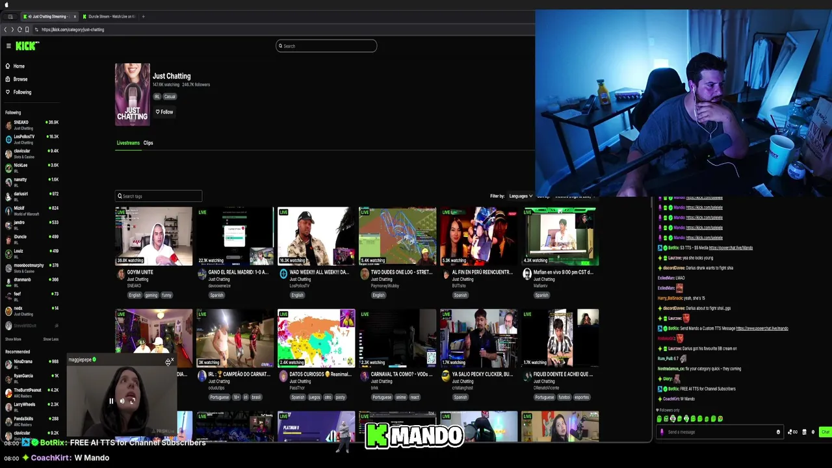The image size is (832, 468).
Task: Click the LosPollosTV avatar beside WAD WEEK title
Action: (x=283, y=274)
